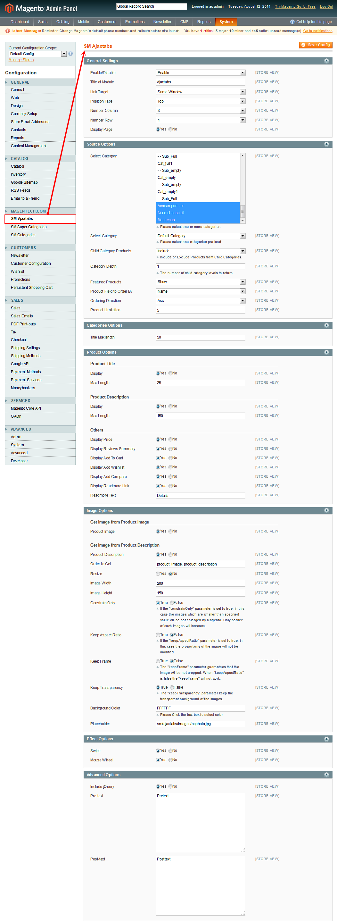Open SM Categories configuration
The width and height of the screenshot is (337, 922).
(x=23, y=235)
